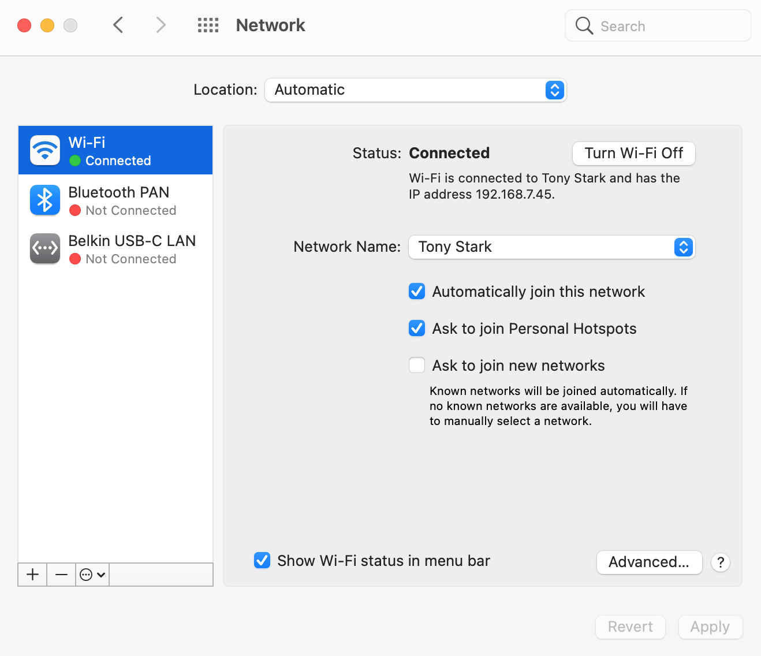Go forward with the right chevron arrow
The image size is (761, 656).
click(161, 25)
